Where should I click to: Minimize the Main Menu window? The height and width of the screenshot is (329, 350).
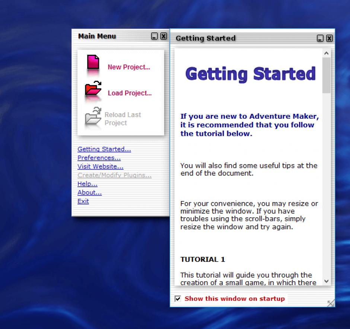154,36
